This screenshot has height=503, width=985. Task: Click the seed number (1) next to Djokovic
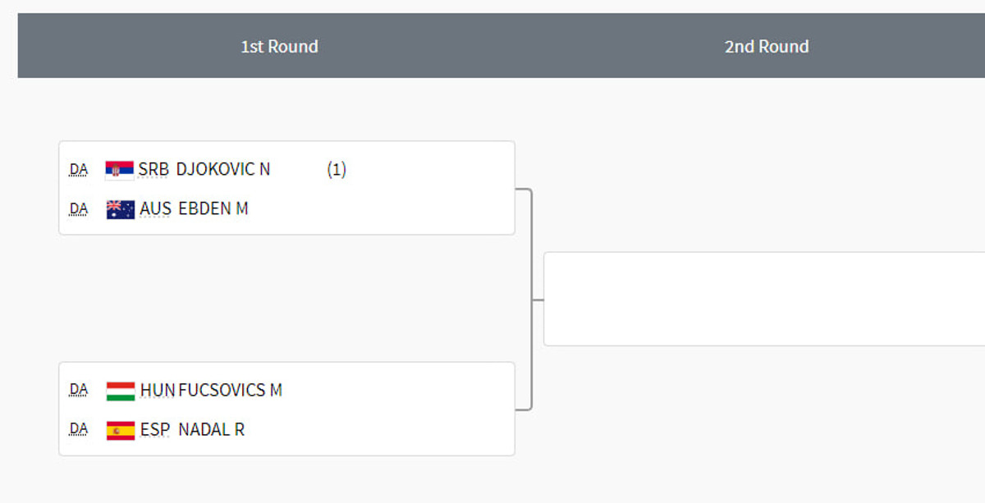tap(337, 170)
